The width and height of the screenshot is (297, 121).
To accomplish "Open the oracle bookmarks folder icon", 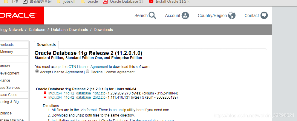I will tap(82, 2).
